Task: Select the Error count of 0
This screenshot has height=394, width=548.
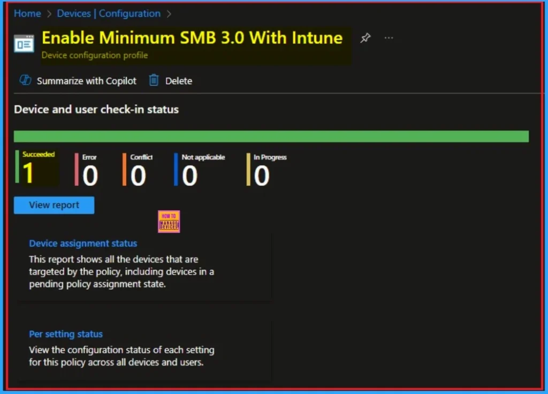Action: coord(90,176)
